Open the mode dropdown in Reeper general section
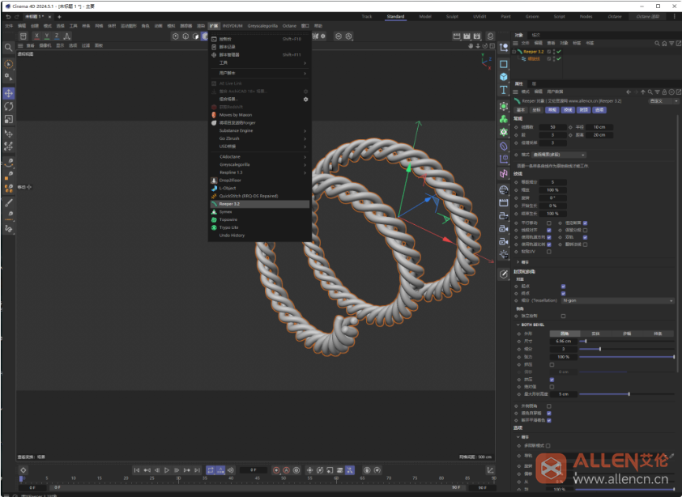The image size is (682, 497). coord(559,155)
